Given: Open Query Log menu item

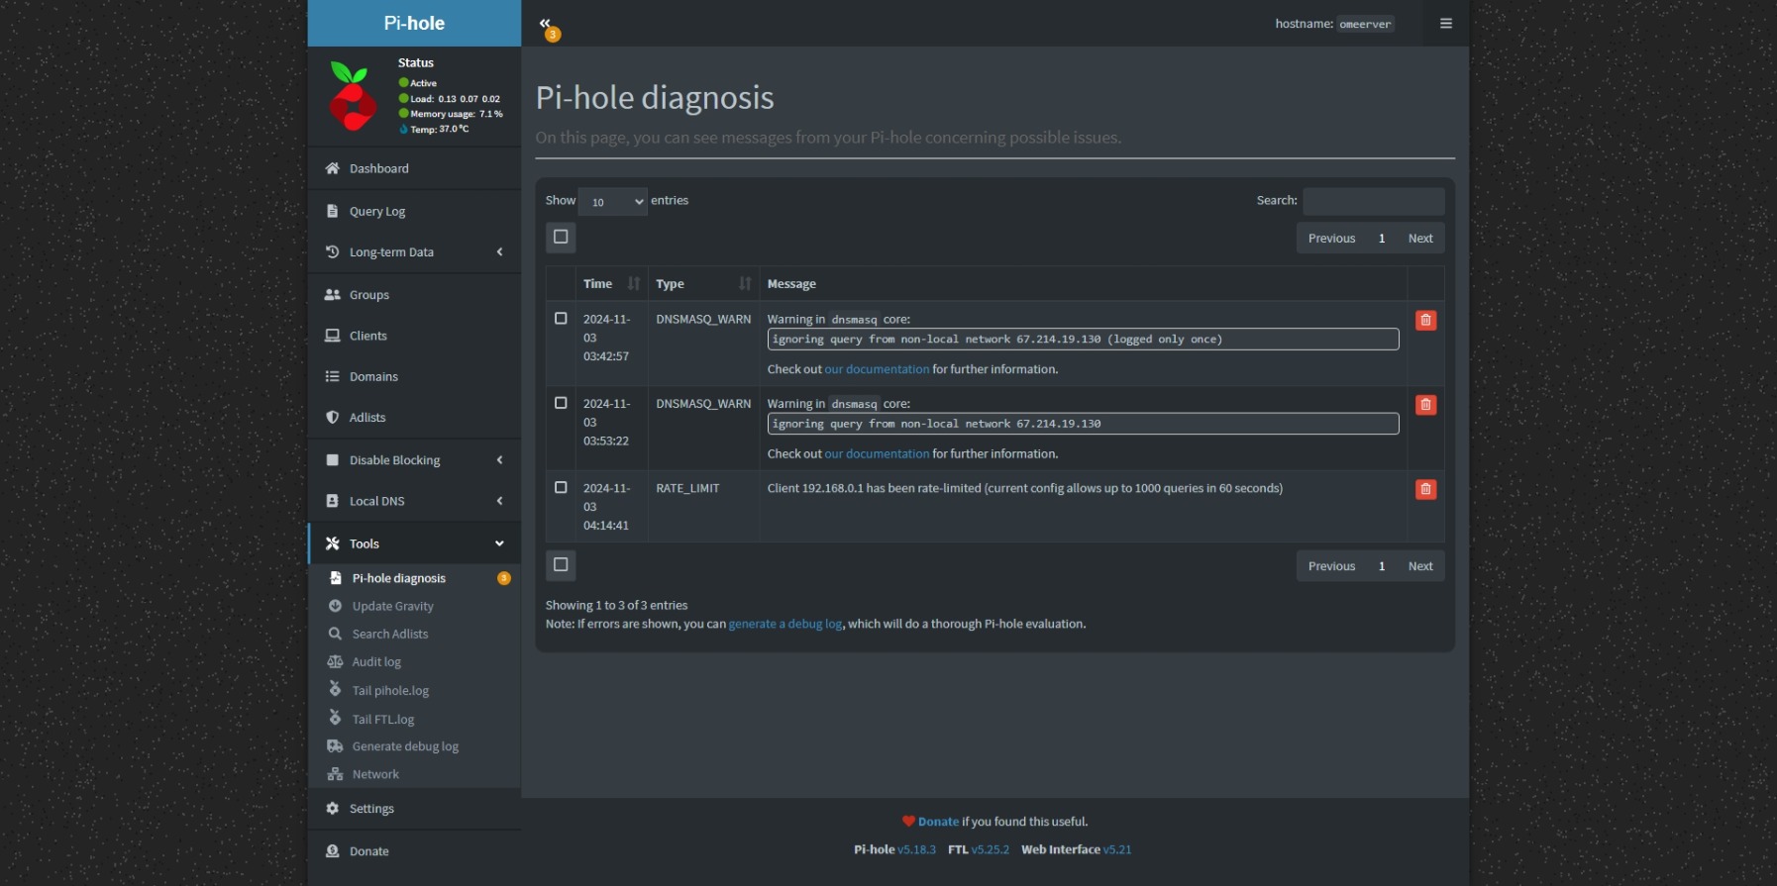Looking at the screenshot, I should coord(414,211).
